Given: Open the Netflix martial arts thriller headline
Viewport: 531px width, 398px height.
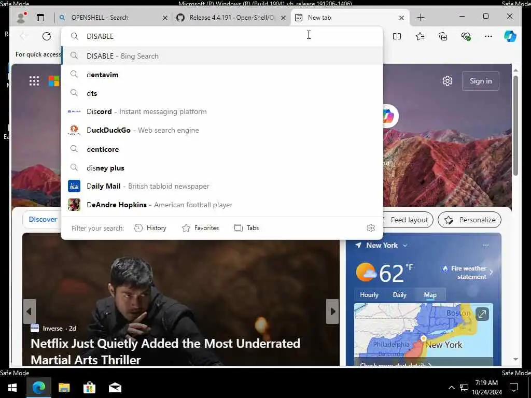Looking at the screenshot, I should (x=165, y=352).
